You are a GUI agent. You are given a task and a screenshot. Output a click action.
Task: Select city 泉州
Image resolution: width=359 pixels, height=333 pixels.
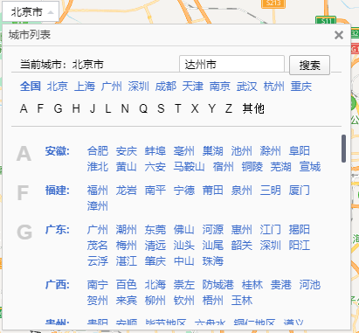[242, 191]
